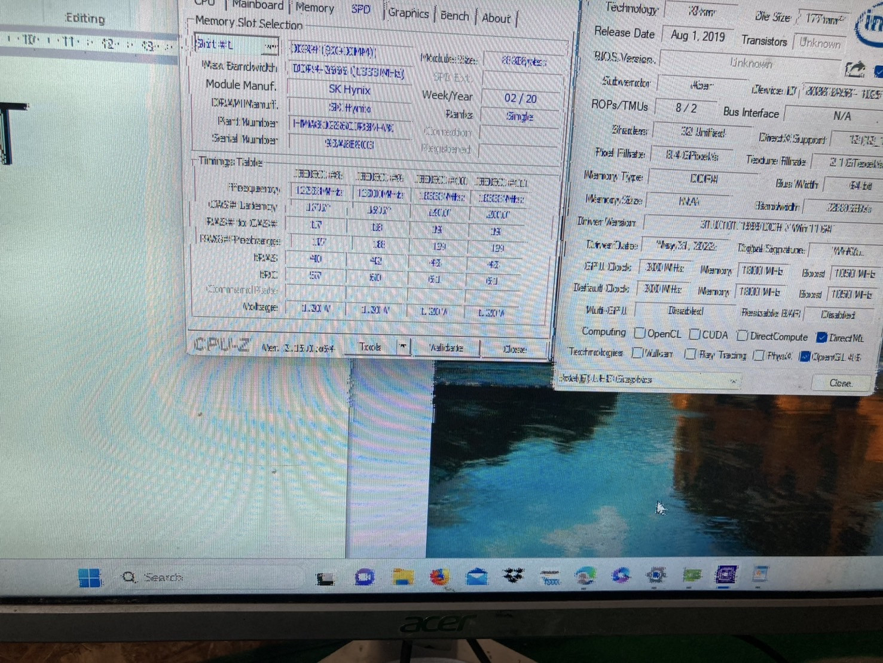Open the About tab in CPU-Z
This screenshot has height=663, width=883.
(496, 18)
